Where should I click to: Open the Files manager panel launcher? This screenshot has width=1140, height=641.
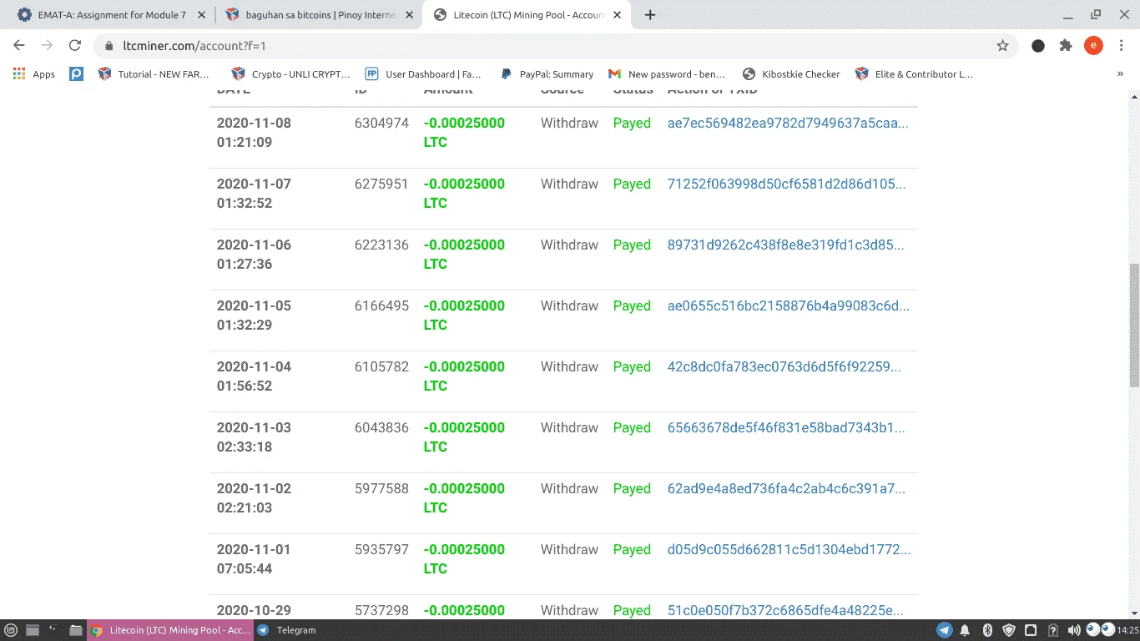pos(75,630)
